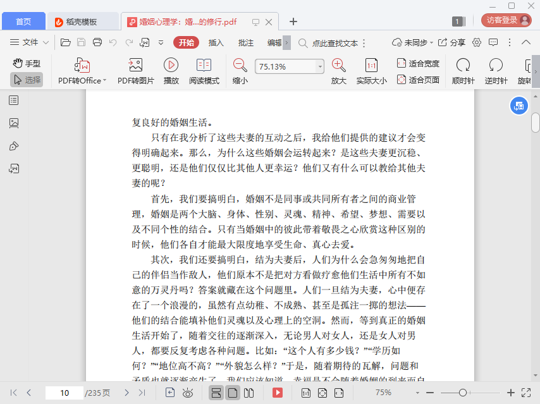Viewport: 540px width, 404px height.
Task: Open settings gear icon
Action: pos(477,42)
